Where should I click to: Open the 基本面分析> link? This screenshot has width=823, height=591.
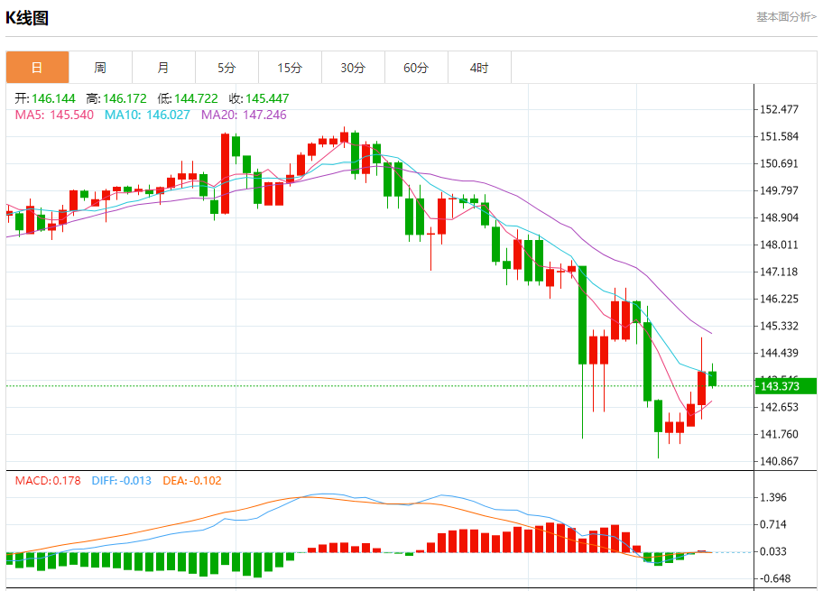click(786, 17)
